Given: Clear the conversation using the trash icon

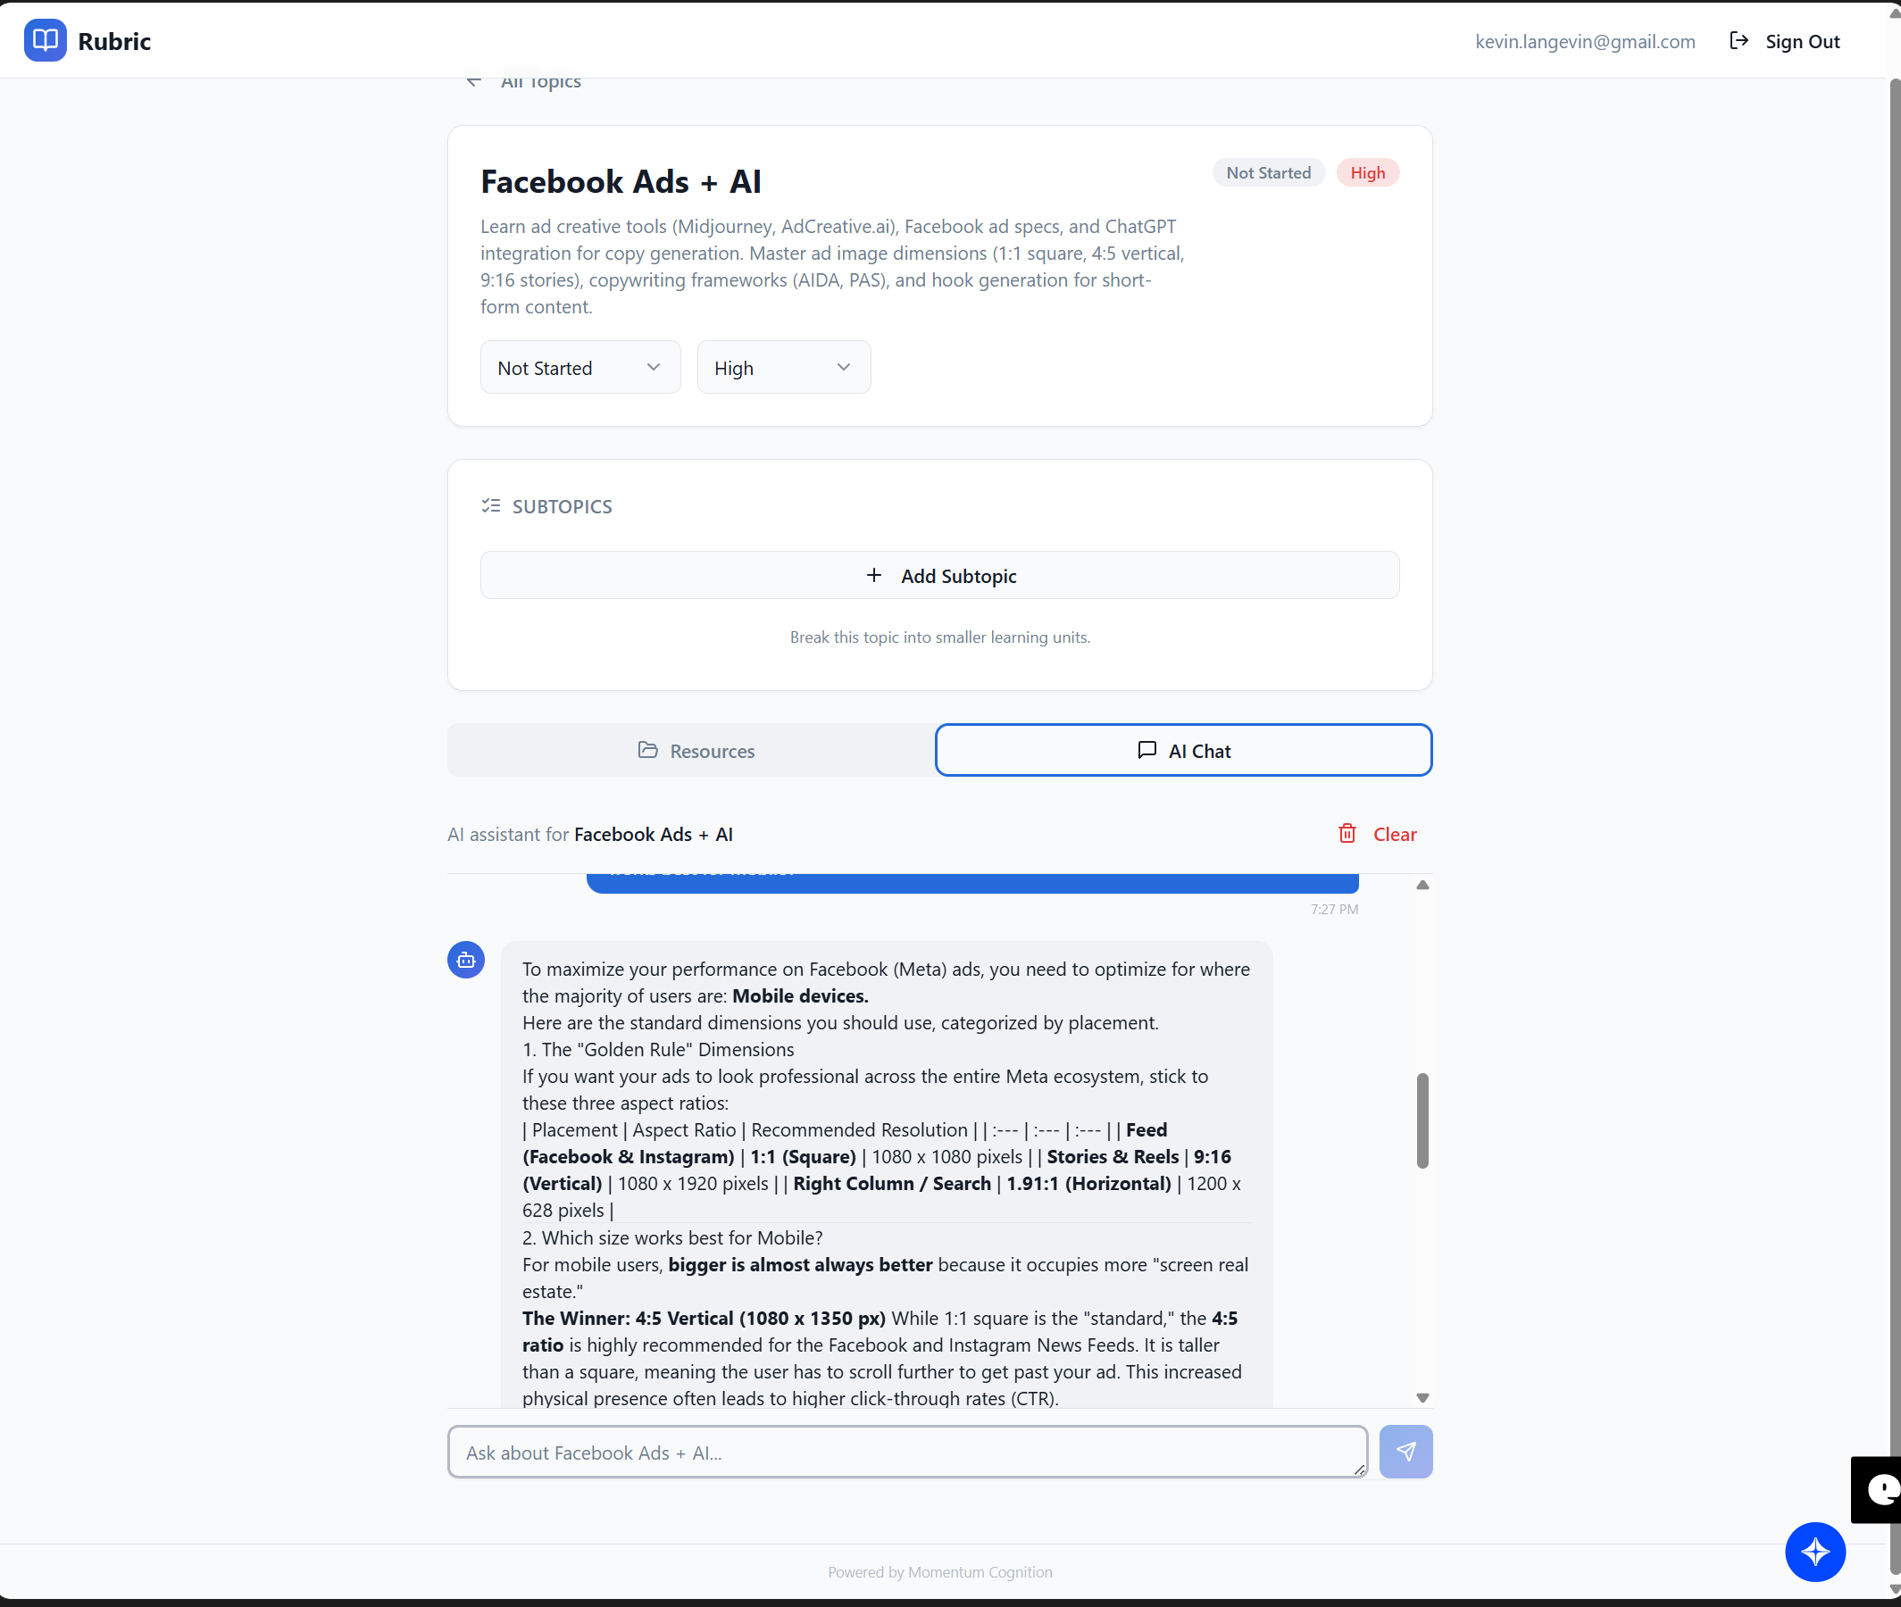Looking at the screenshot, I should click(1348, 833).
